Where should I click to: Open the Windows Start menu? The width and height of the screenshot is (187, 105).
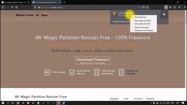[3, 103]
